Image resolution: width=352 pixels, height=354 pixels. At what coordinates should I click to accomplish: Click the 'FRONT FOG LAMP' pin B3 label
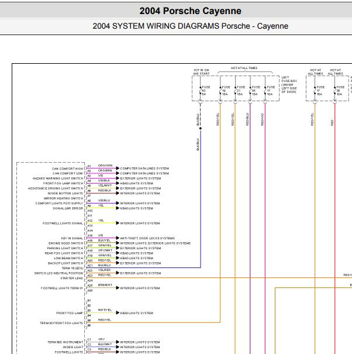pyautogui.click(x=70, y=313)
